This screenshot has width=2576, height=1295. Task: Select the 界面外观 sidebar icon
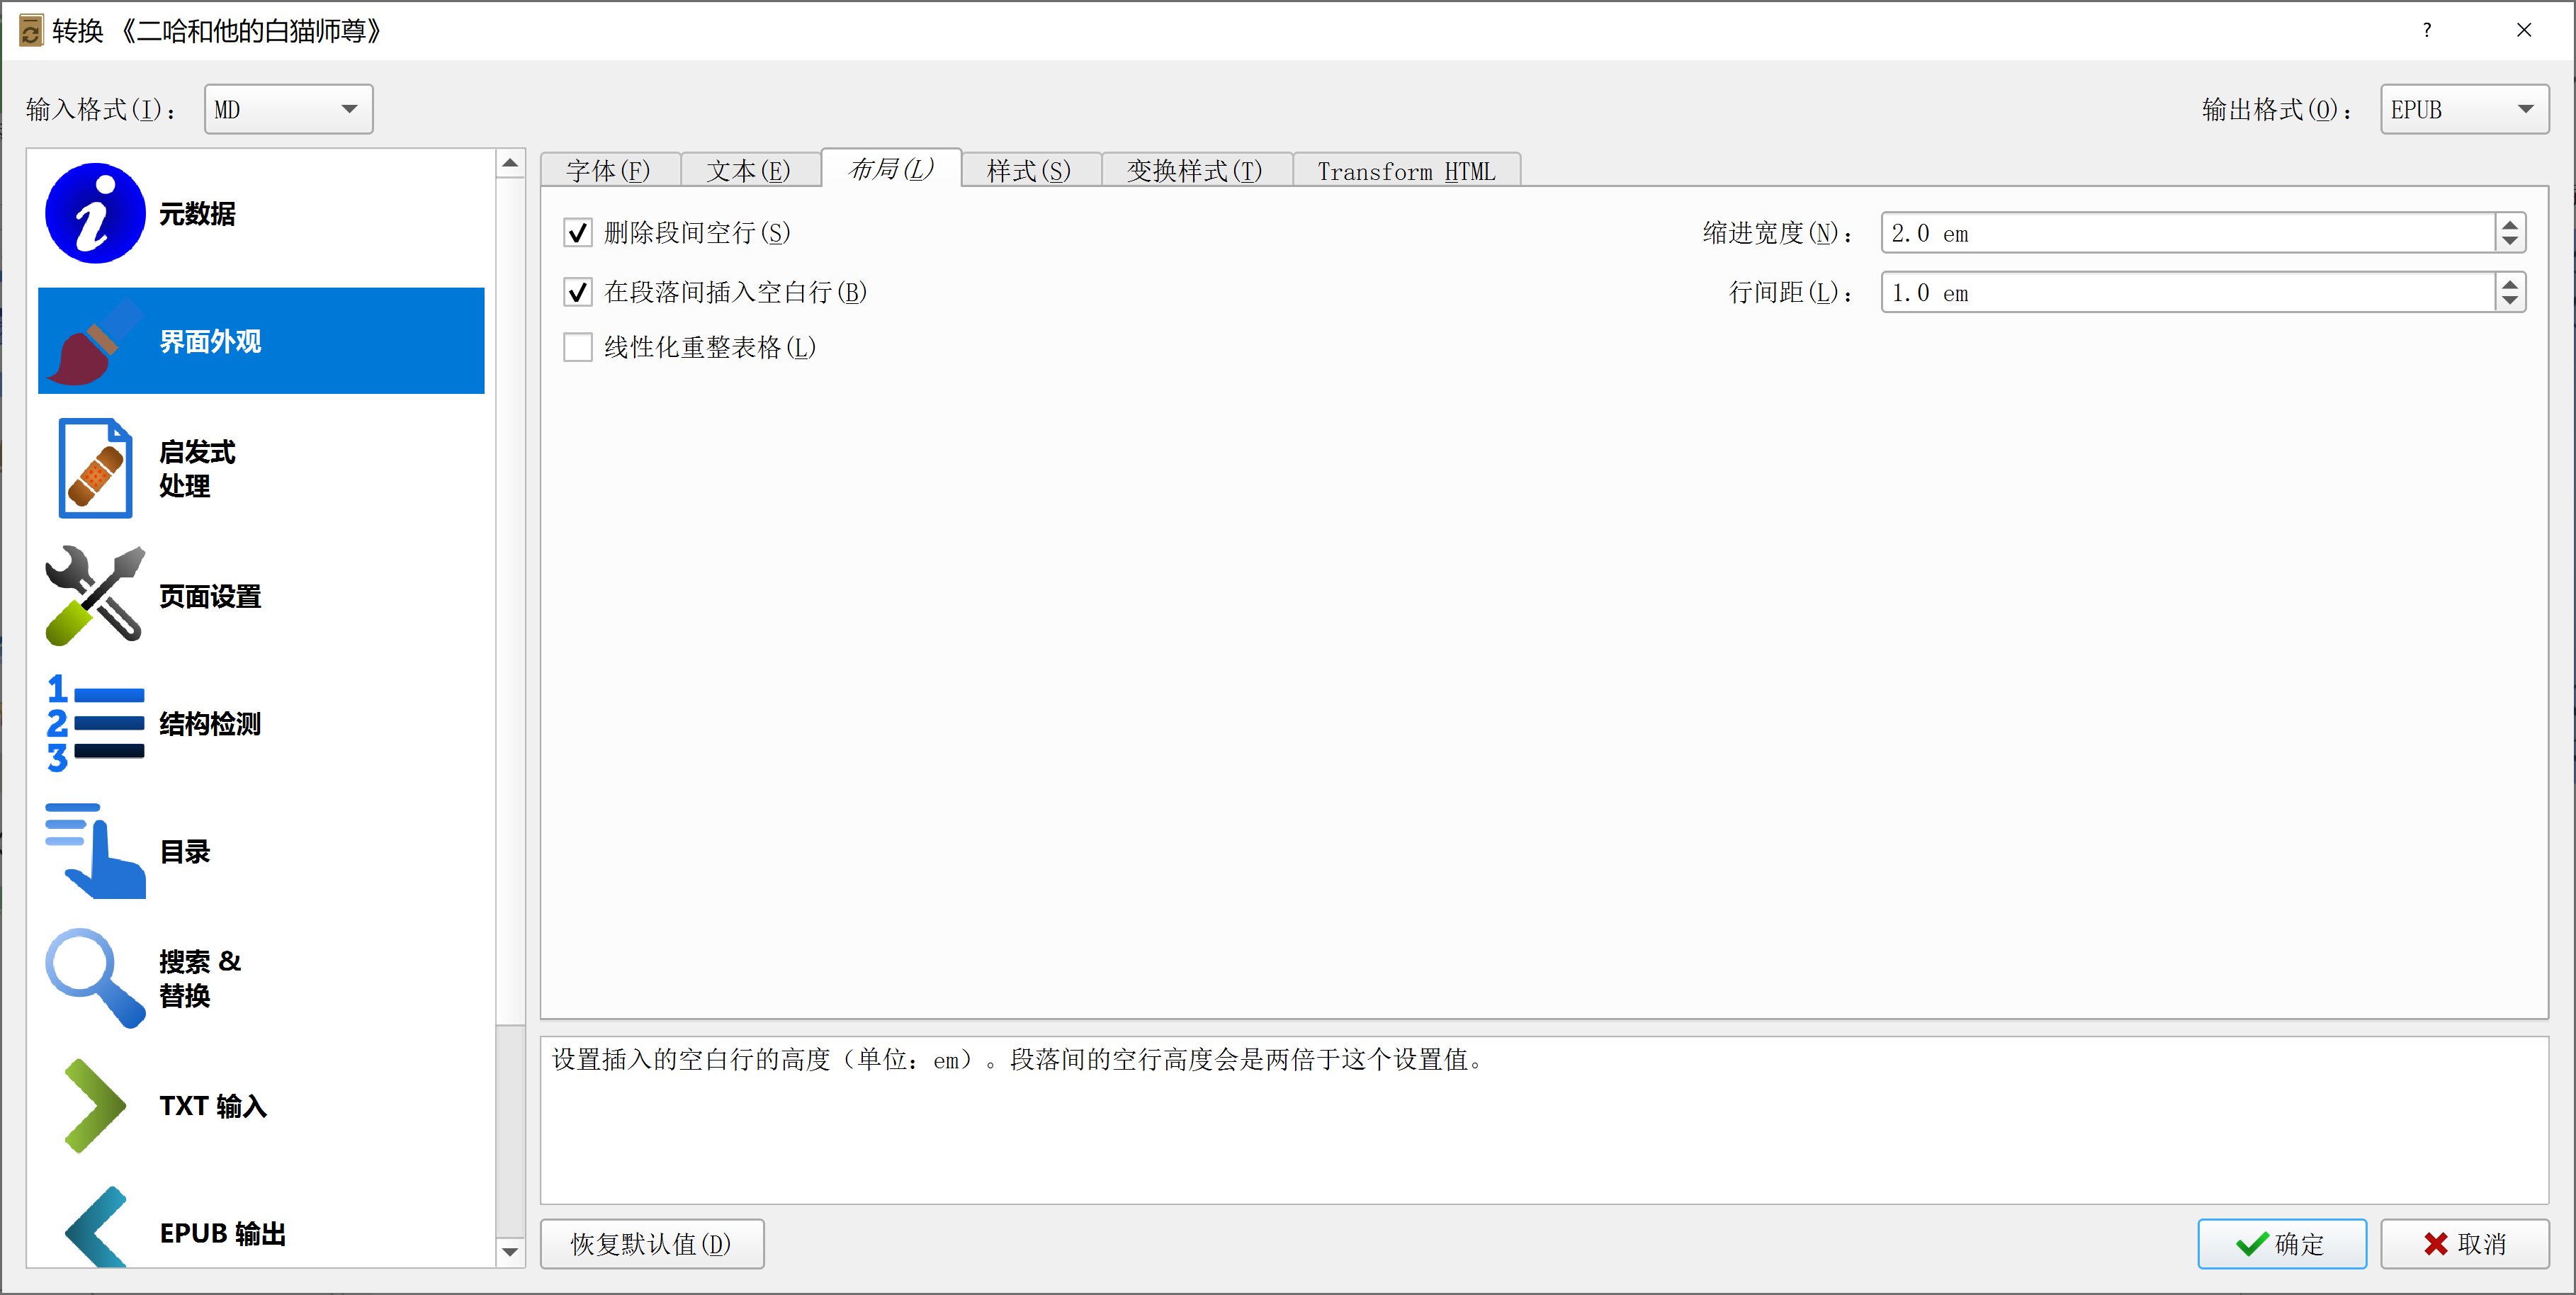coord(95,340)
